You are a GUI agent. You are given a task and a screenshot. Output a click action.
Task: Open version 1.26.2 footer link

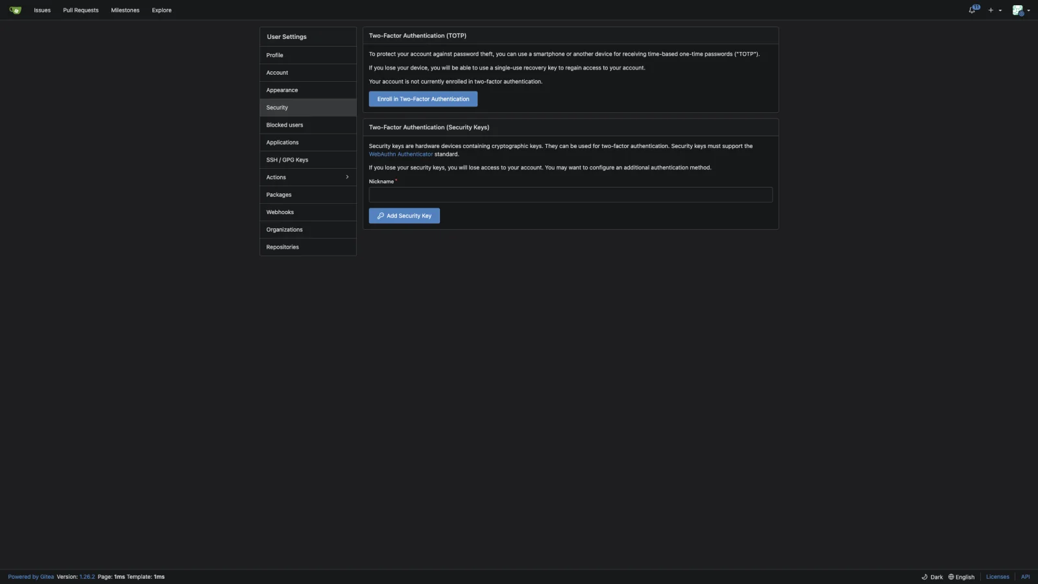coord(87,577)
